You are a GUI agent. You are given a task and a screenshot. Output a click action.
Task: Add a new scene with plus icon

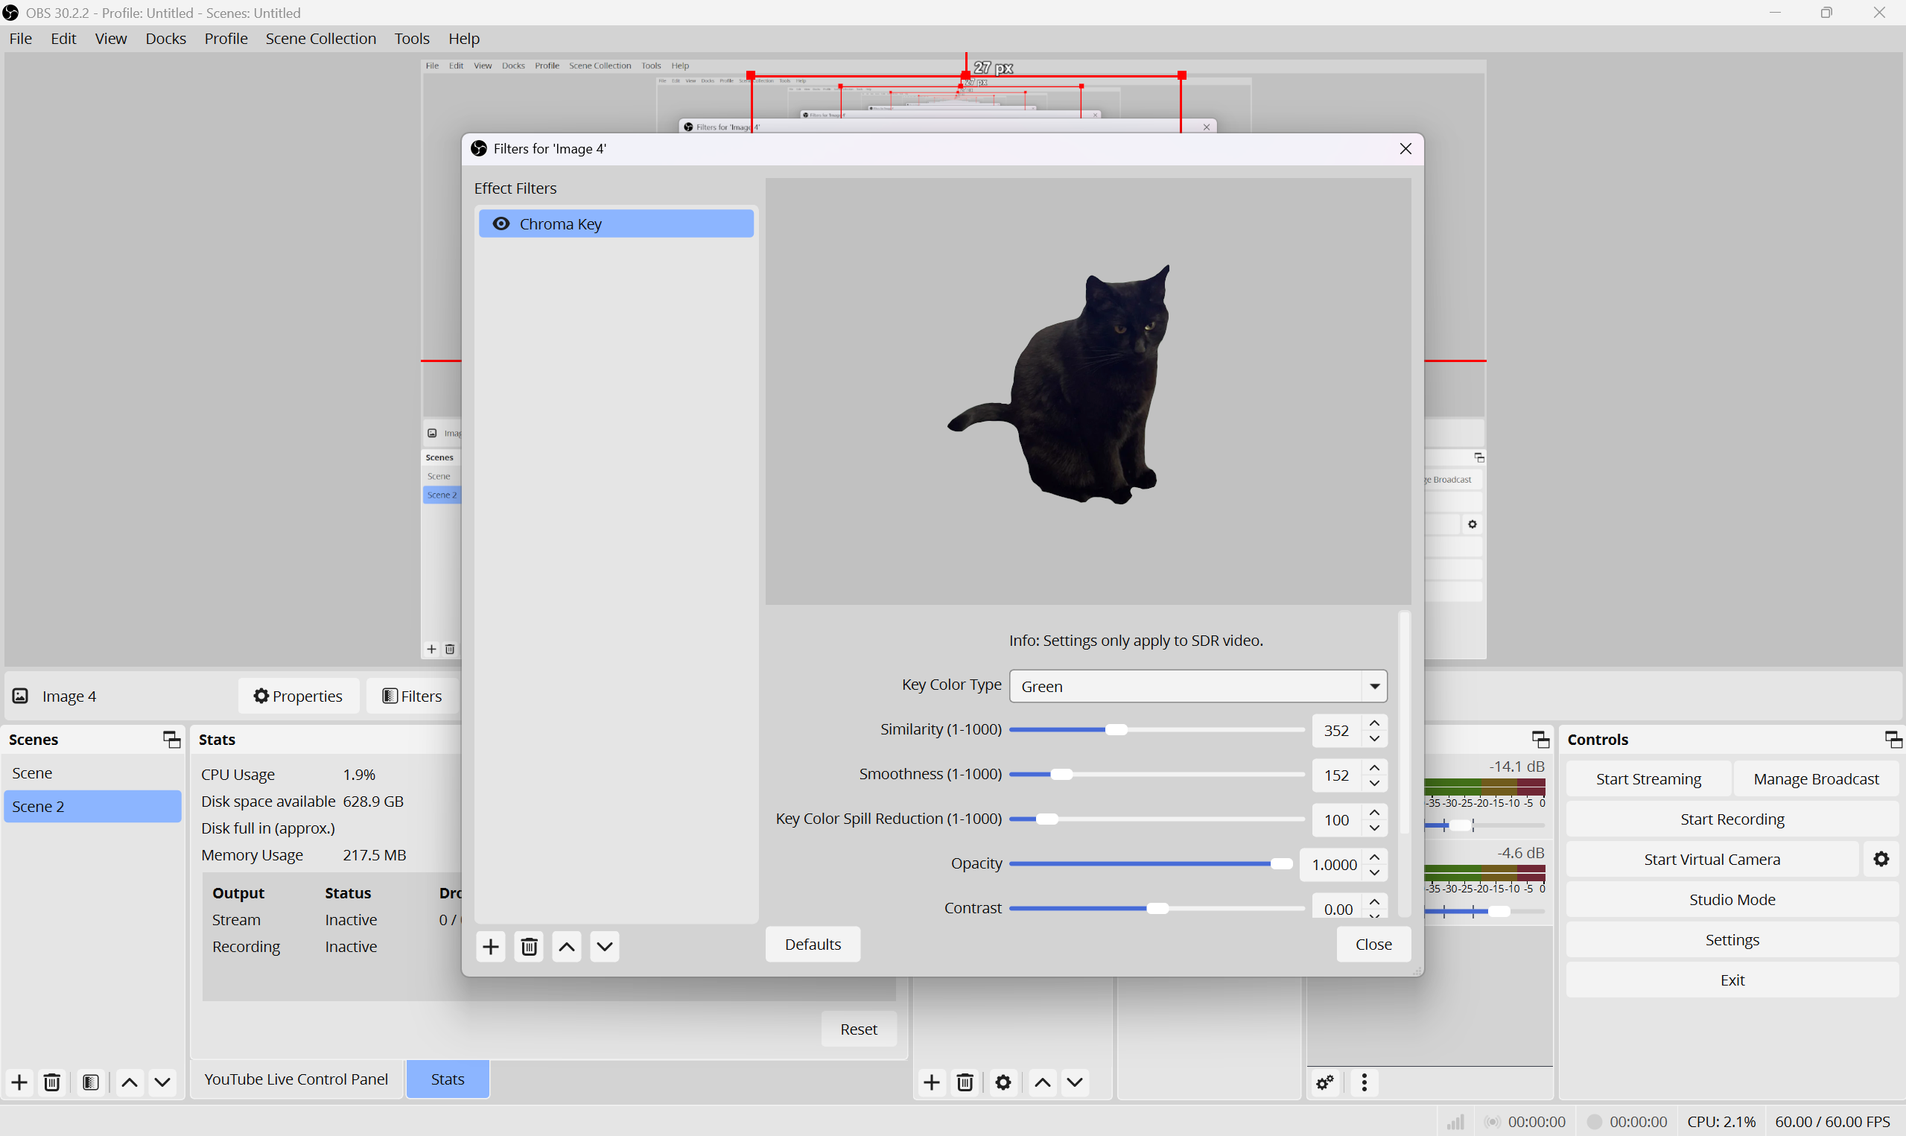pyautogui.click(x=20, y=1082)
